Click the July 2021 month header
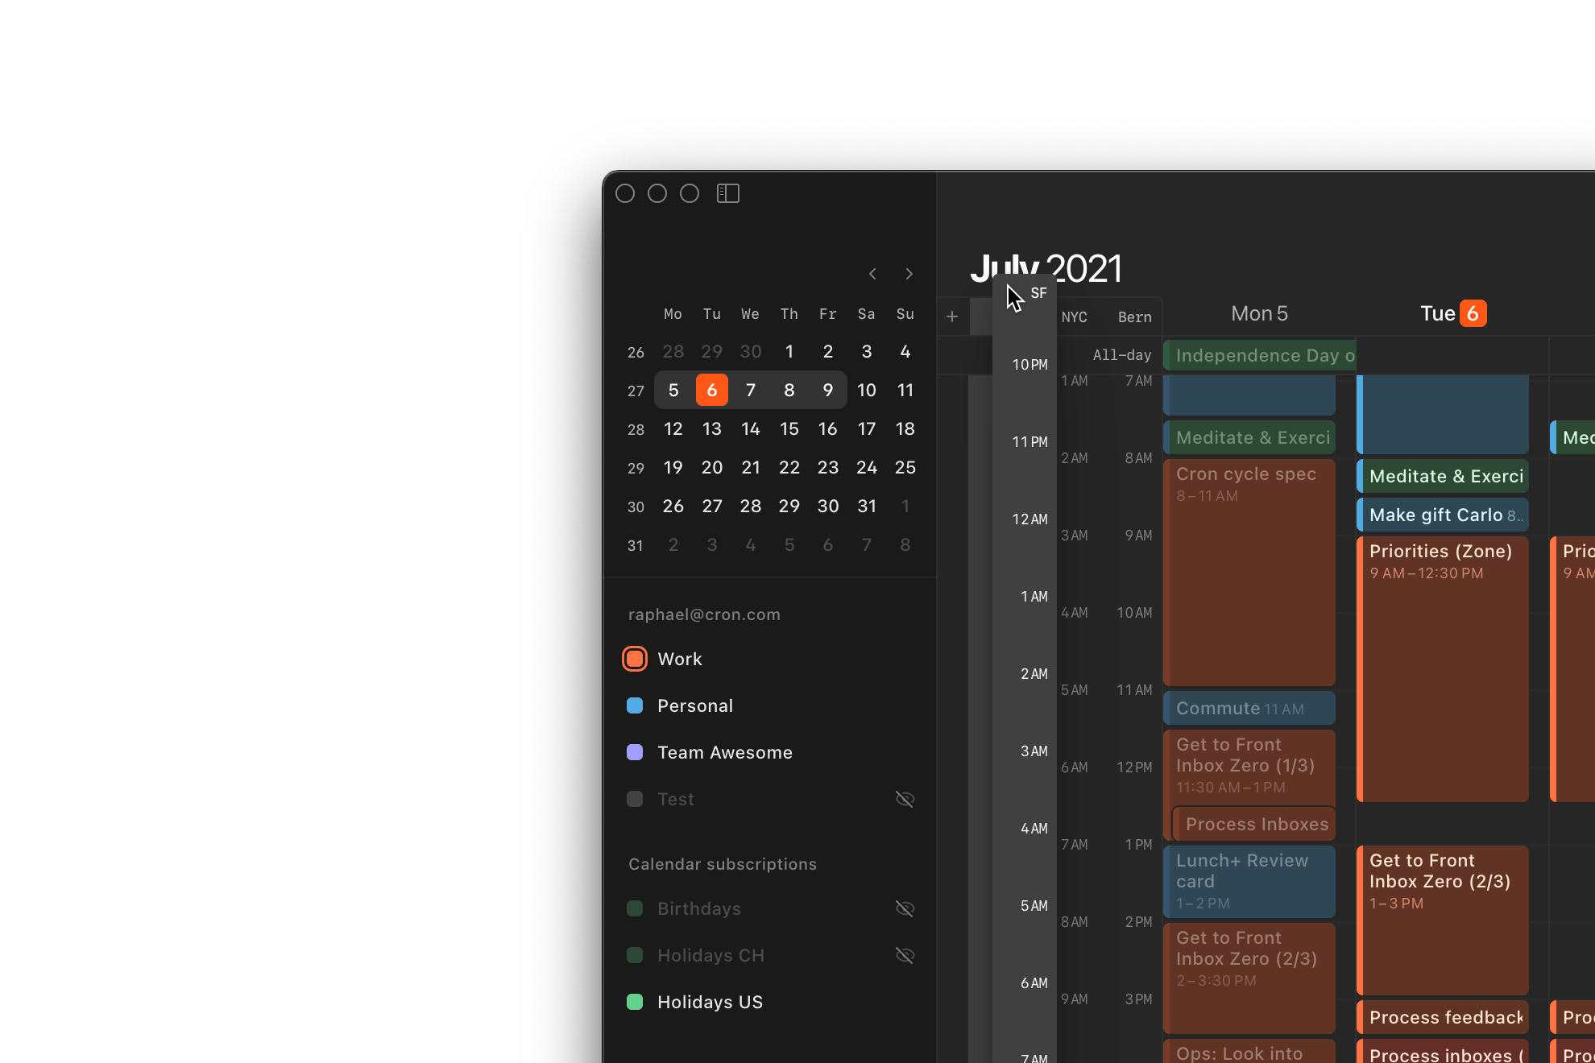 click(1049, 266)
